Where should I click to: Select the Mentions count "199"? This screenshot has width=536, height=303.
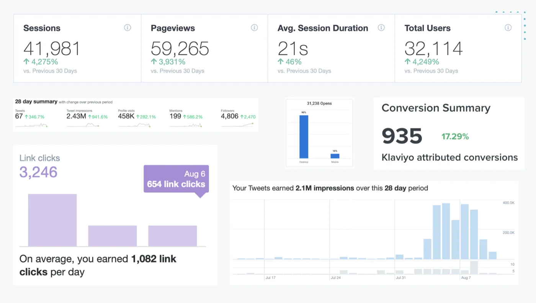pyautogui.click(x=175, y=116)
